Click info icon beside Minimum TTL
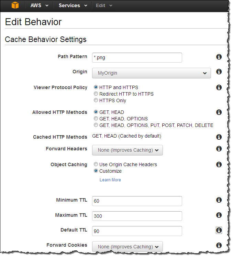233x257 pixels. click(219, 200)
